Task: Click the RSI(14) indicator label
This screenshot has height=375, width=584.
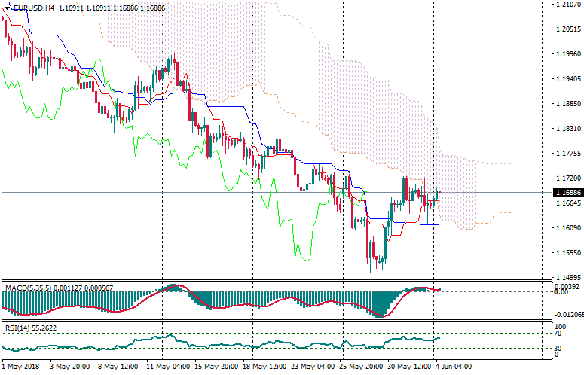Action: click(x=18, y=328)
